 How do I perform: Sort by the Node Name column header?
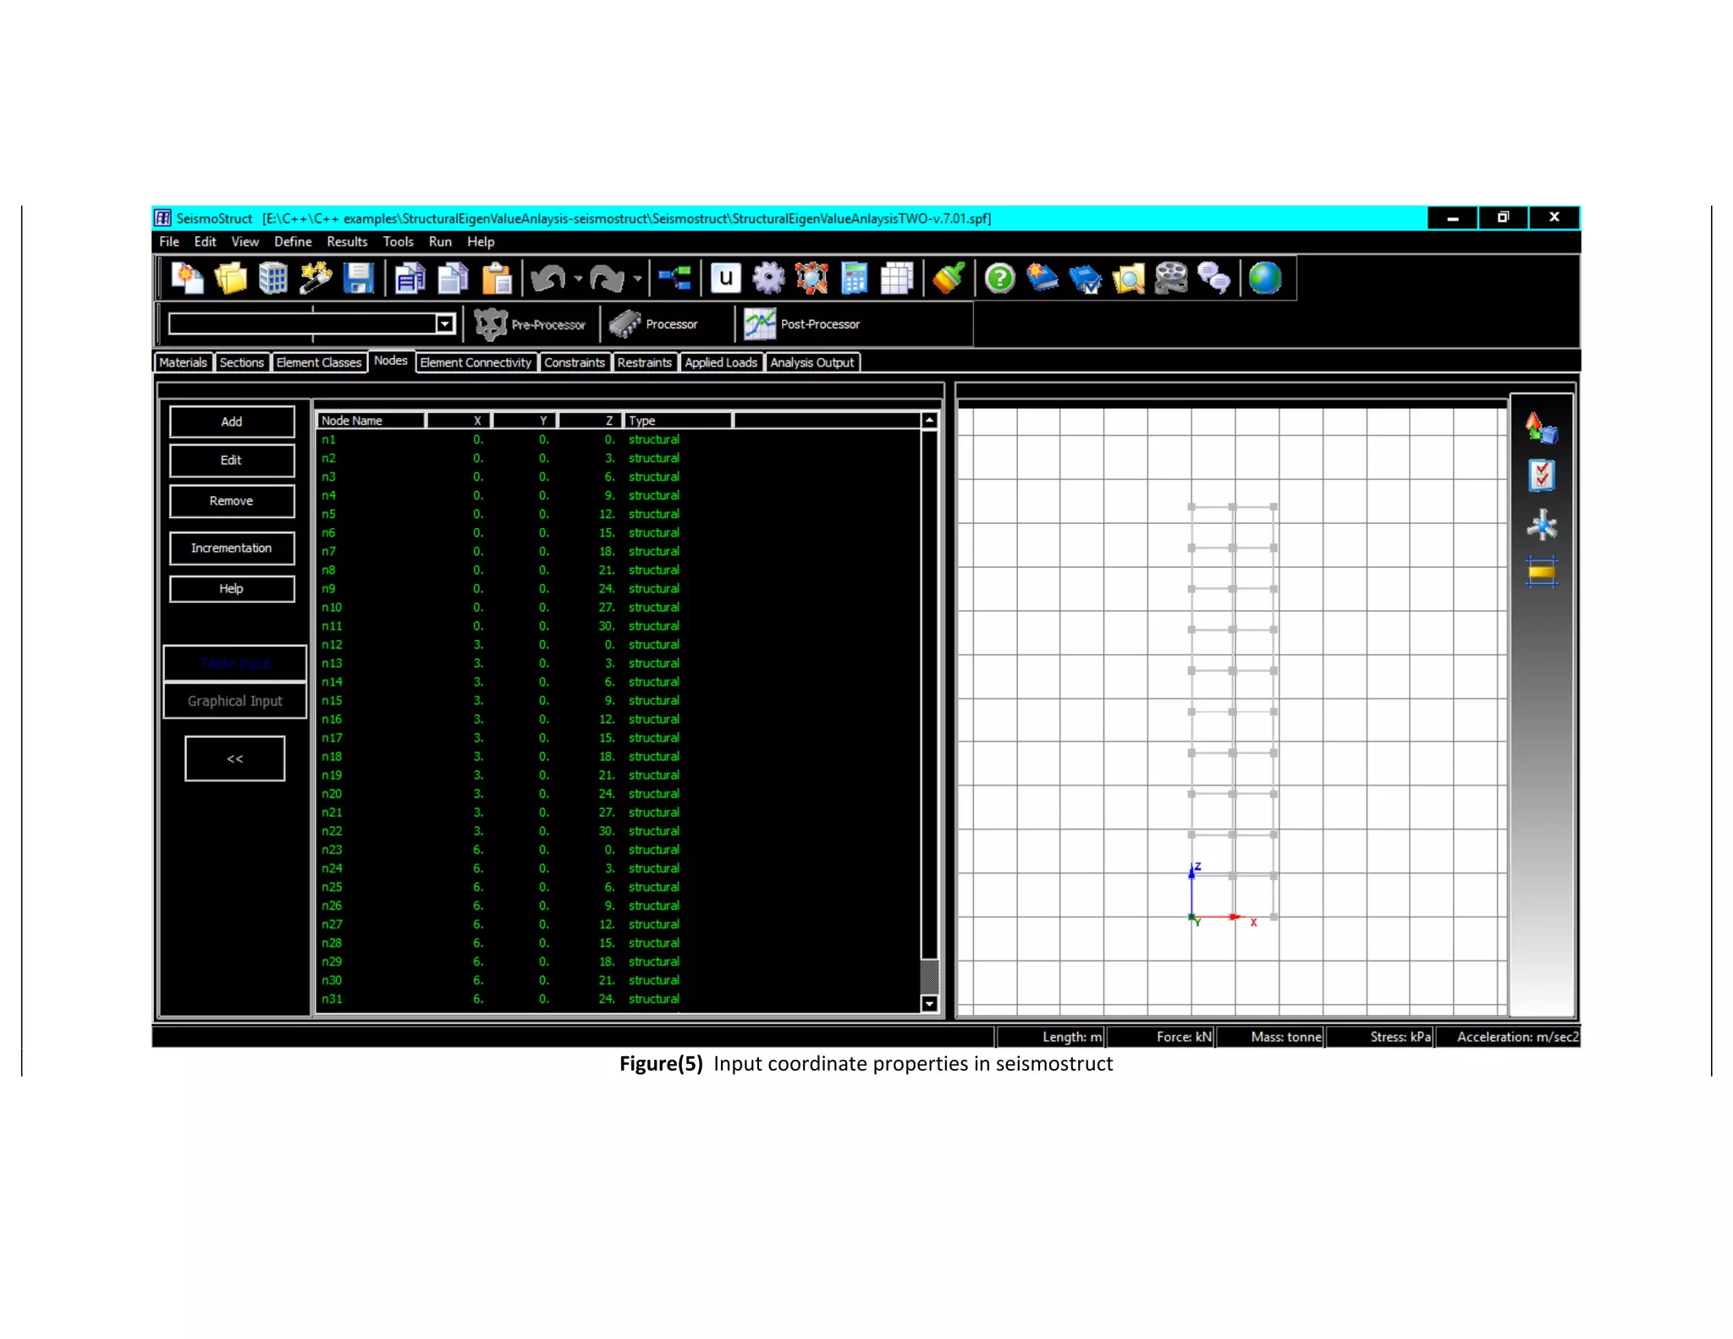[x=371, y=421]
